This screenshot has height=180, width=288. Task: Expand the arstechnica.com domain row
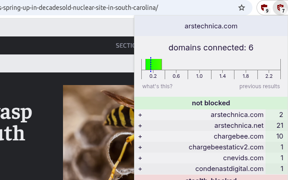tap(140, 115)
